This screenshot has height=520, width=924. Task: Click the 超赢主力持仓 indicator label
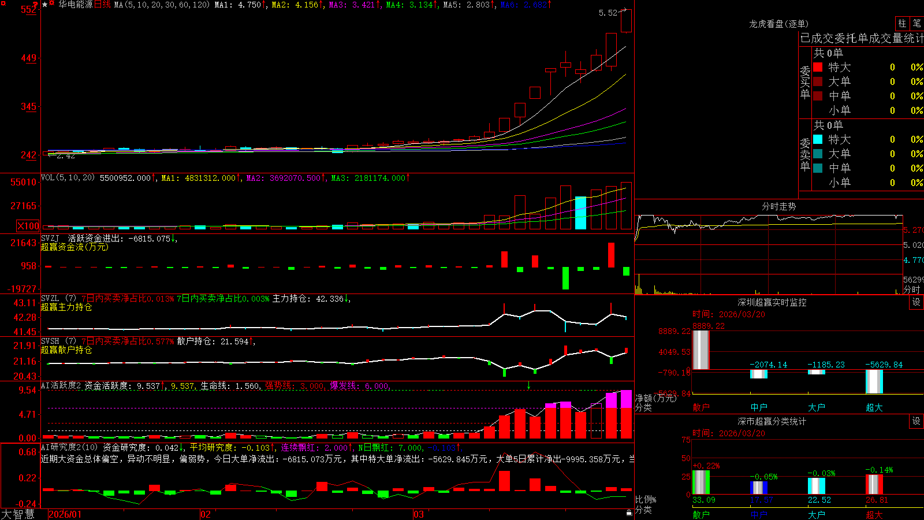tap(66, 307)
